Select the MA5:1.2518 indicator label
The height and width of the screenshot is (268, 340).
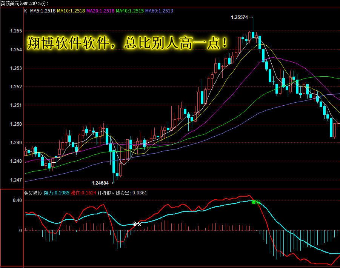43,11
